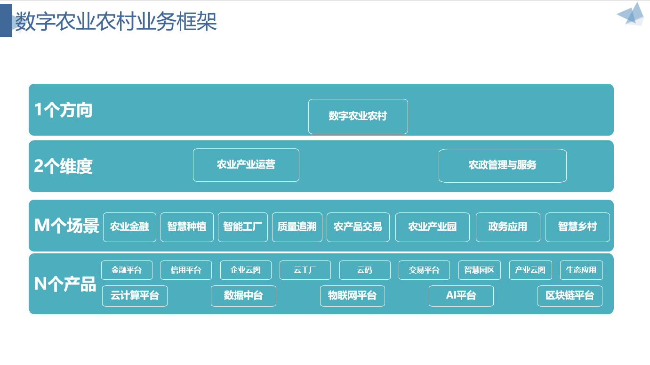The height and width of the screenshot is (365, 650).
Task: Click the 农政管理与服务 box
Action: pos(502,165)
